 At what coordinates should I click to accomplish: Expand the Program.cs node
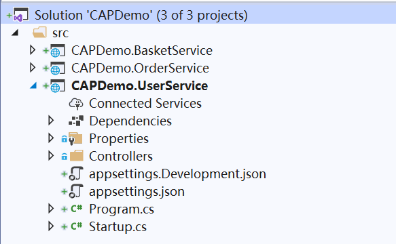pyautogui.click(x=51, y=209)
